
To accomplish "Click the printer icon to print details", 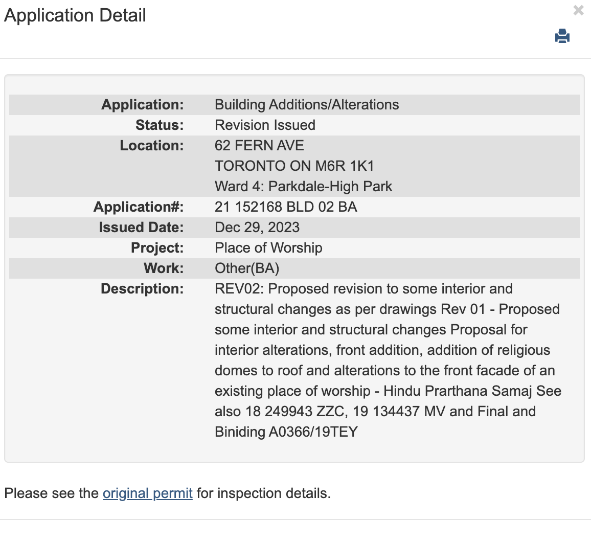I will (562, 36).
